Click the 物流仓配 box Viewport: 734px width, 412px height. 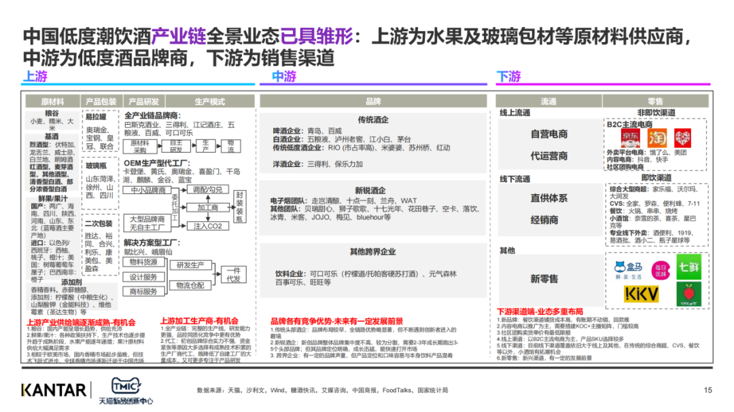tap(190, 285)
